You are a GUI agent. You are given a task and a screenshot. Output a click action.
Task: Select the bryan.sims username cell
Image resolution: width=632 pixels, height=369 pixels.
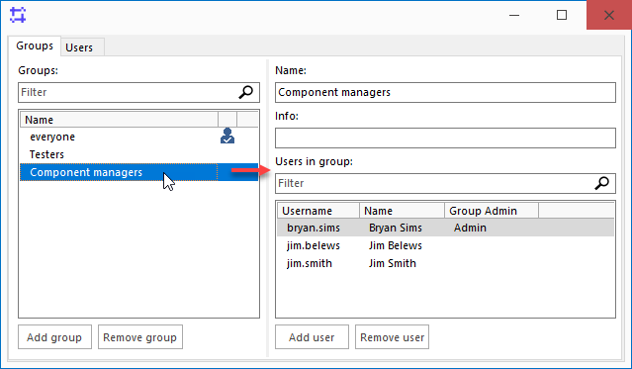(314, 228)
